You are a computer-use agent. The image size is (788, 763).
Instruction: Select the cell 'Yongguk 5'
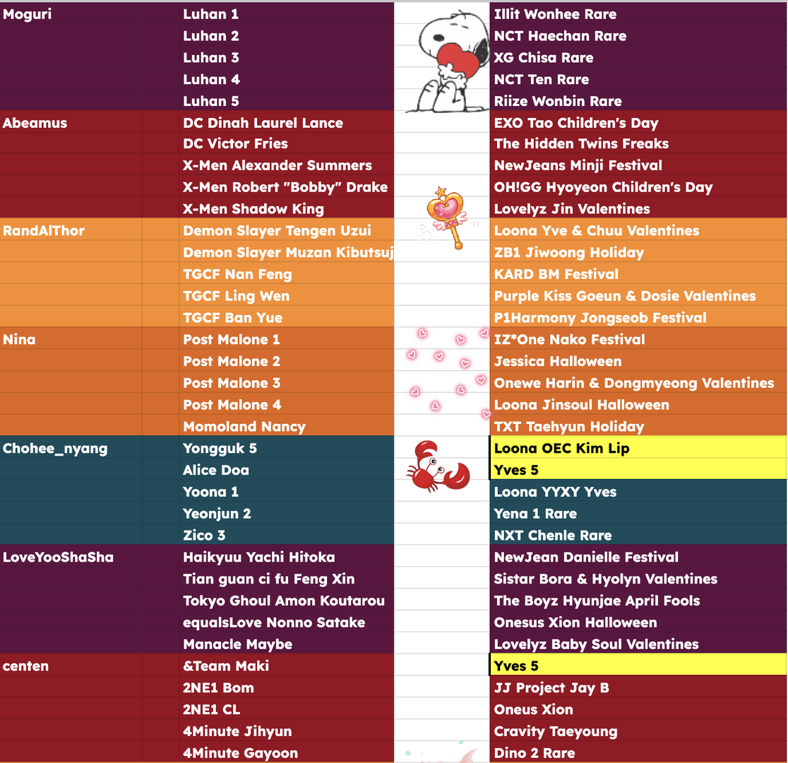[287, 448]
